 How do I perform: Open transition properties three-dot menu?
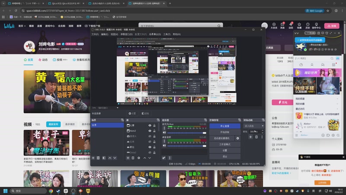click(262, 137)
